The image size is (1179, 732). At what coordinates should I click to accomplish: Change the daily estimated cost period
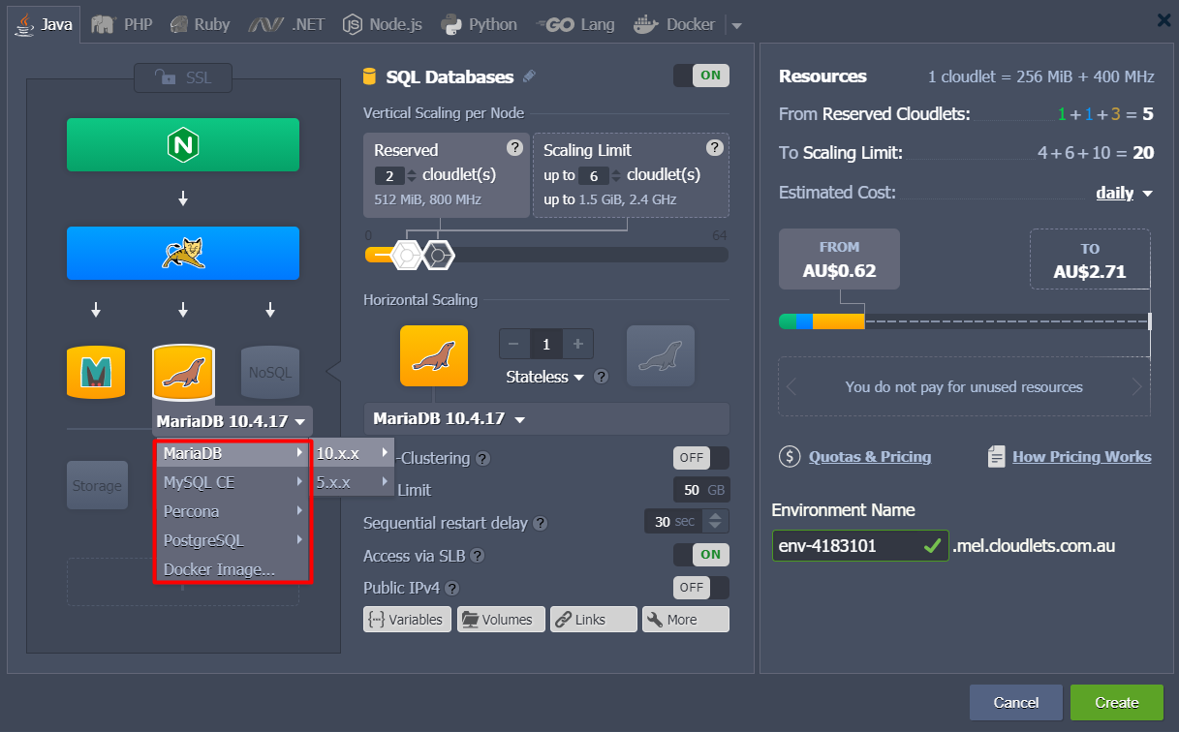pyautogui.click(x=1124, y=193)
